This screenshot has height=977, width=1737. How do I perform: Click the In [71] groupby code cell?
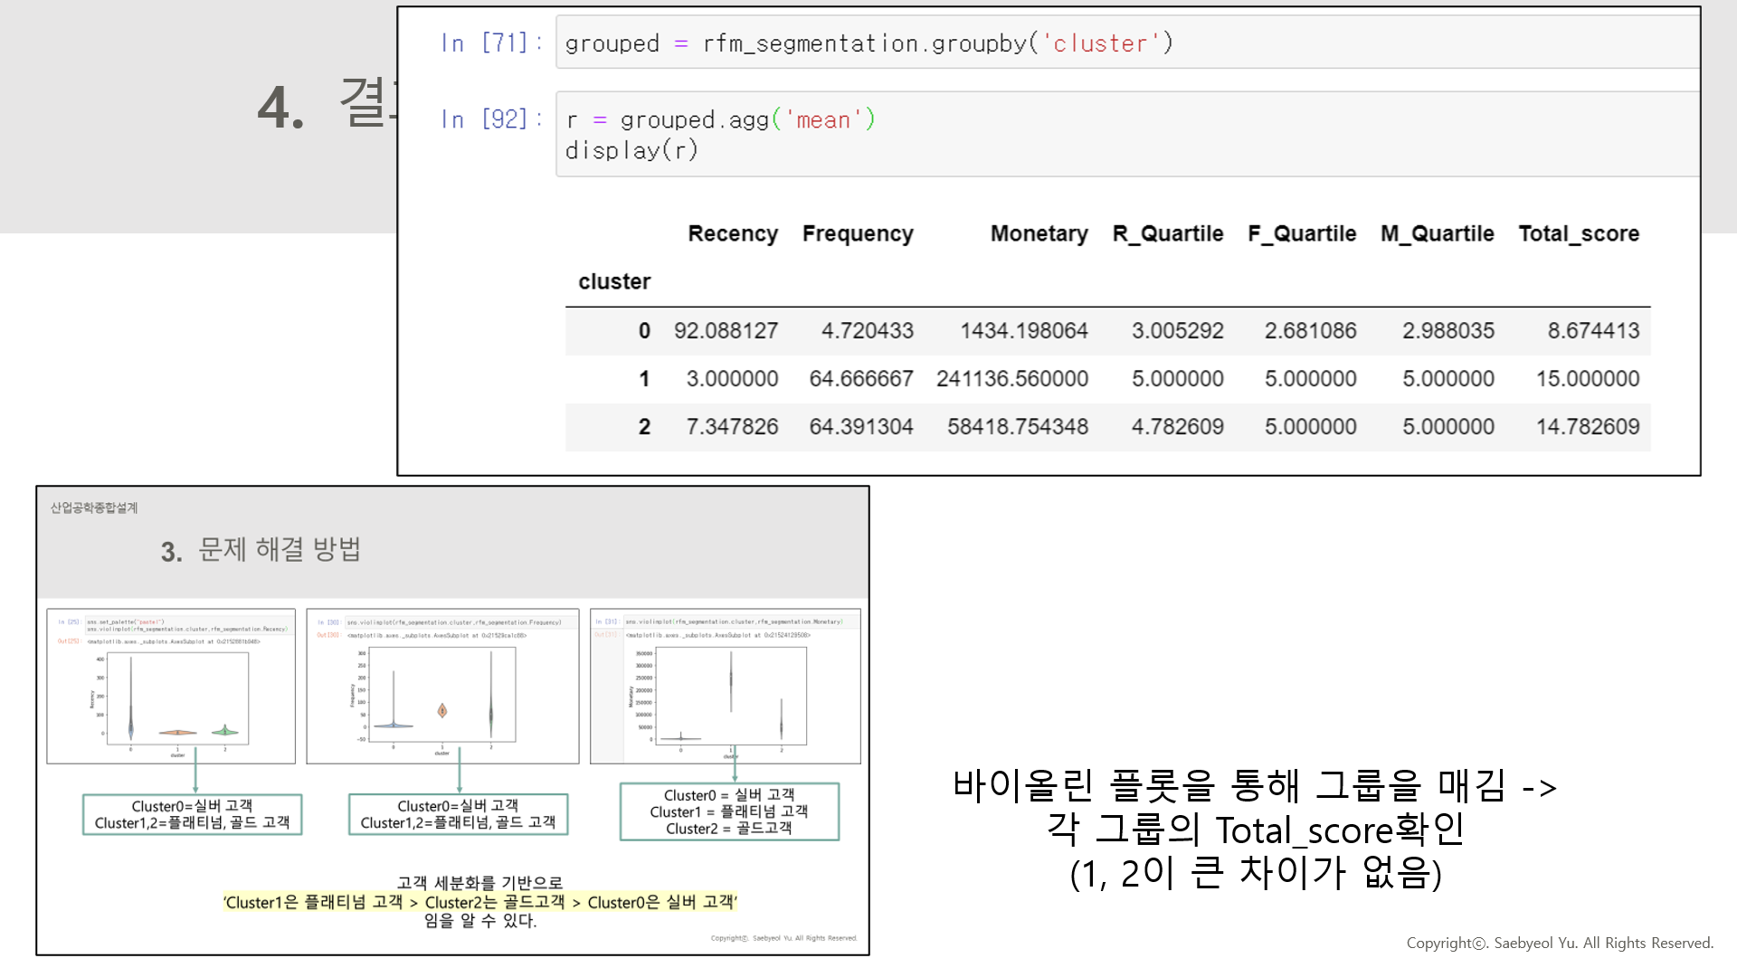(x=868, y=43)
